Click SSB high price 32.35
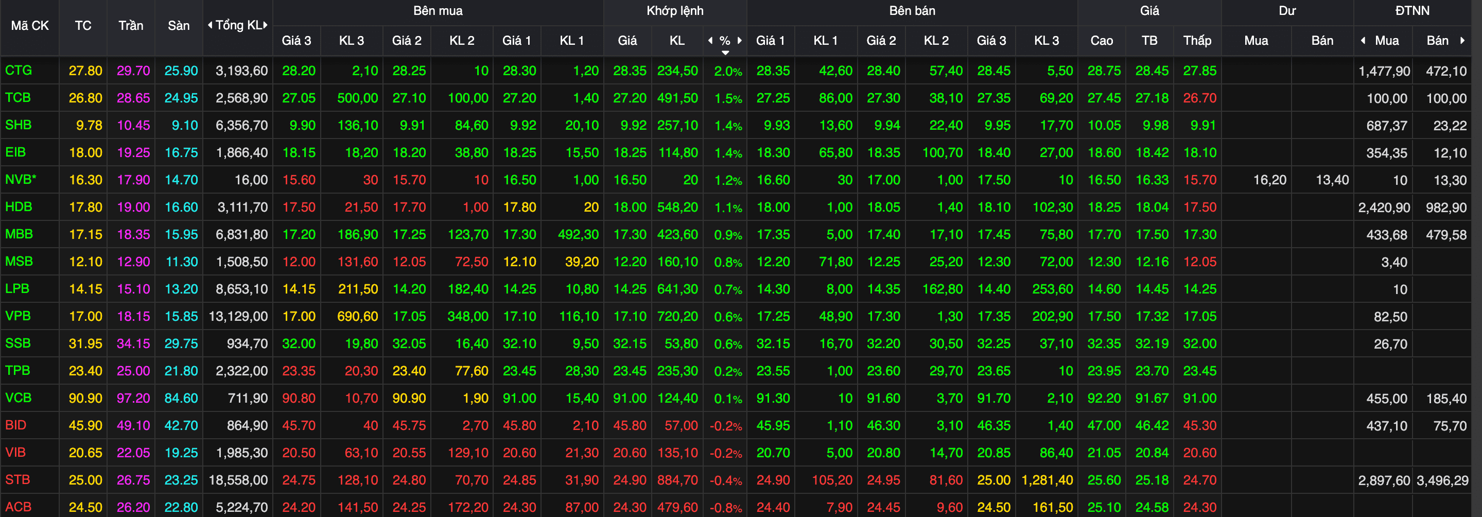Viewport: 1482px width, 517px height. point(1104,343)
